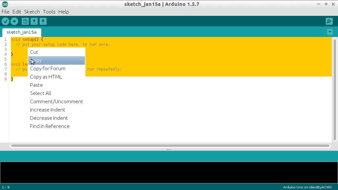Open a sketch with the up-arrow icon

(34, 21)
